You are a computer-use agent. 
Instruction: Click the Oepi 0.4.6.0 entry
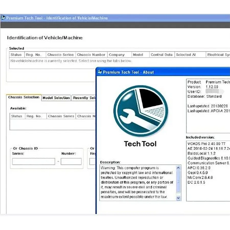198,173
